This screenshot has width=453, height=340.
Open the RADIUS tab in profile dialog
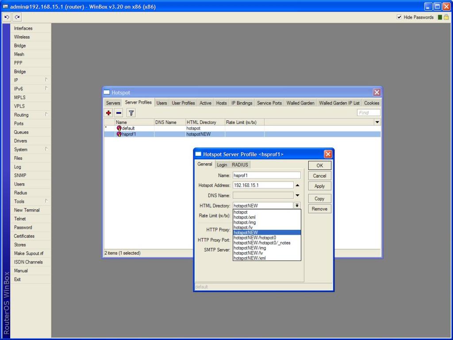(240, 165)
